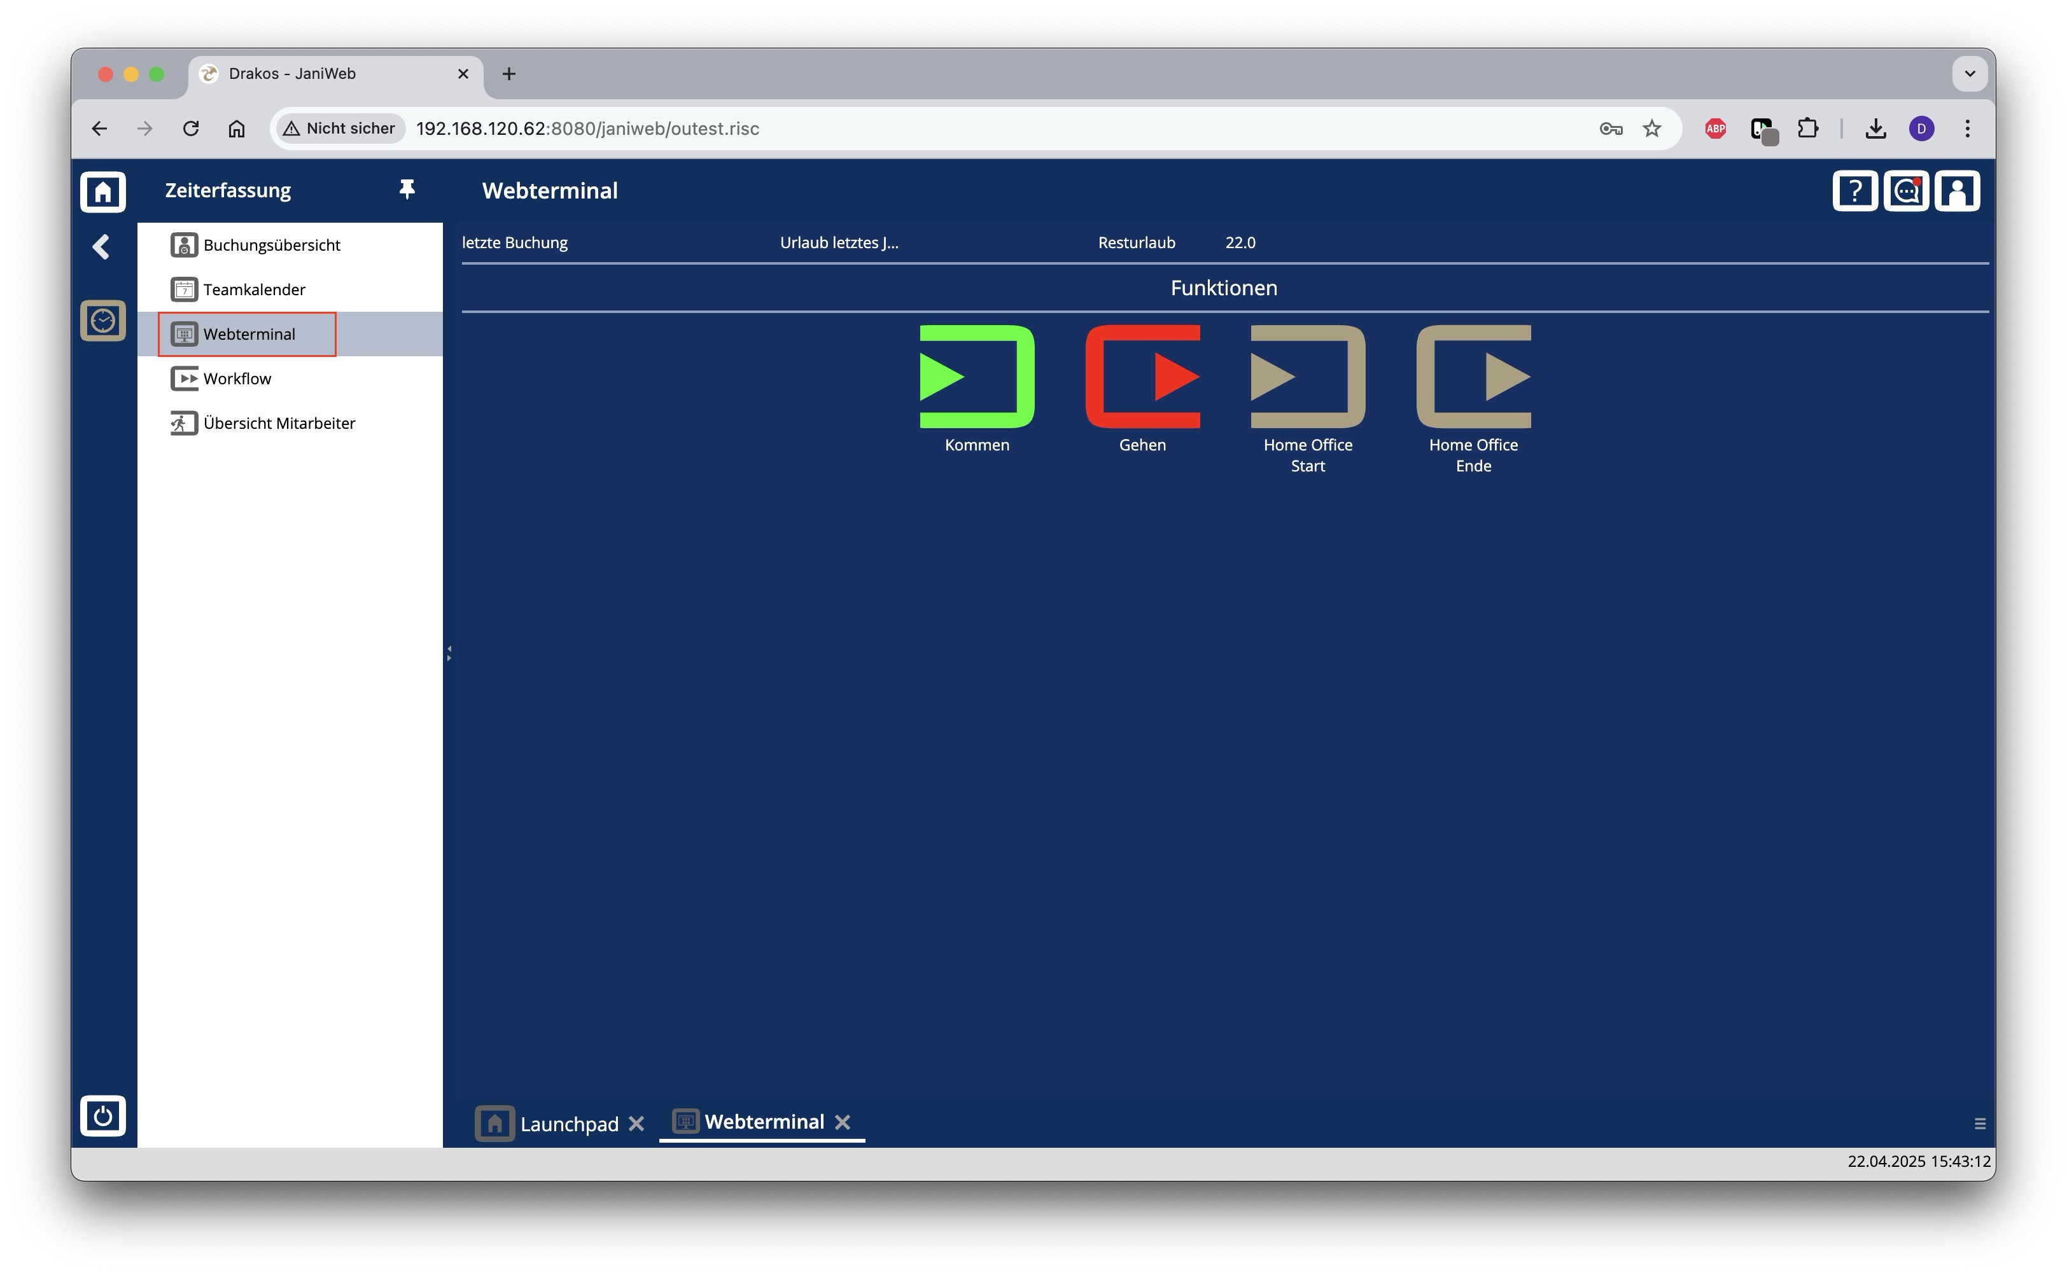The image size is (2067, 1275).
Task: Select the Zeiterfassung clock module icon
Action: (x=103, y=321)
